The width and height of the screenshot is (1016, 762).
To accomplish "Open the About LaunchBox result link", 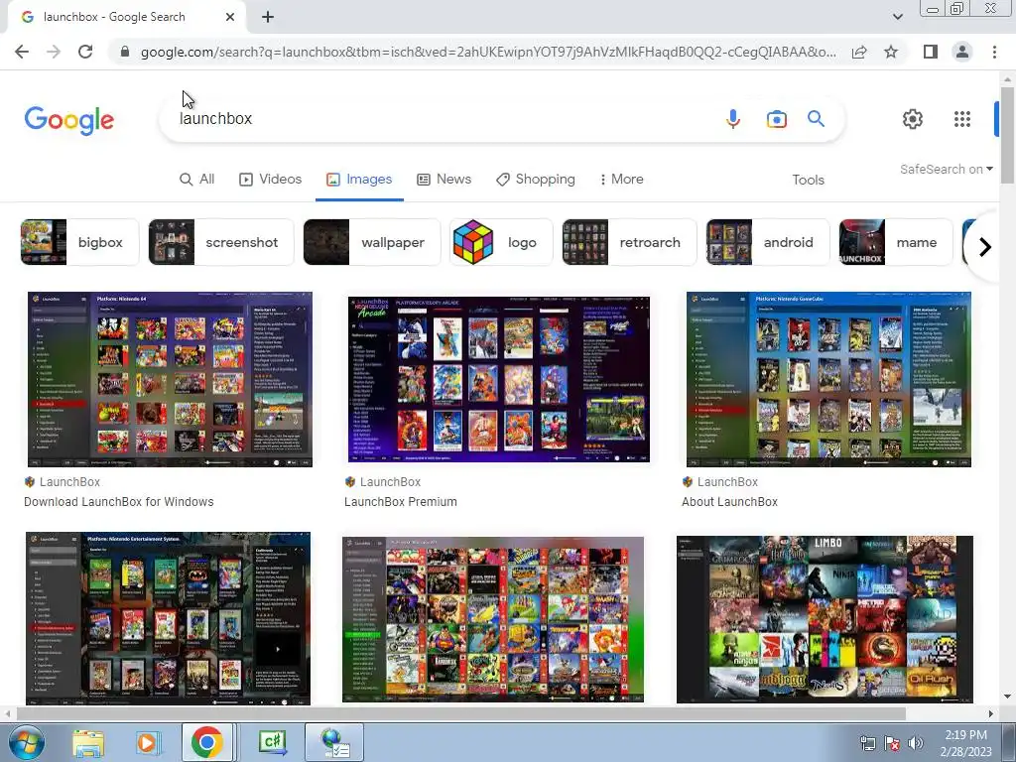I will point(729,501).
